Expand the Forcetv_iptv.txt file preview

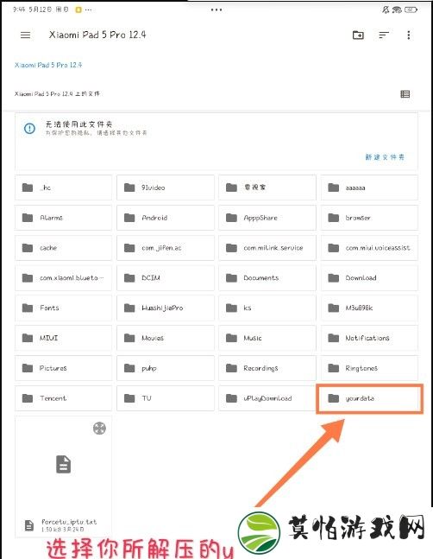point(99,429)
